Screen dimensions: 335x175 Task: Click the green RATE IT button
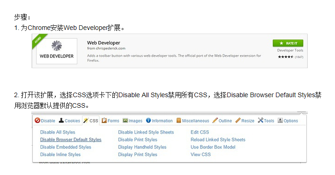(288, 43)
